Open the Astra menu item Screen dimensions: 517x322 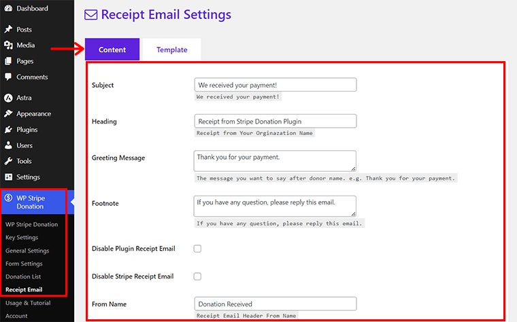point(24,98)
